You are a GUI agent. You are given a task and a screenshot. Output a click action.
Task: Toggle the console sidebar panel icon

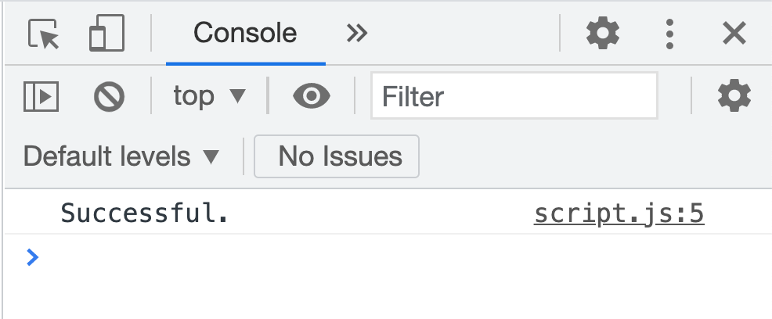pos(41,96)
